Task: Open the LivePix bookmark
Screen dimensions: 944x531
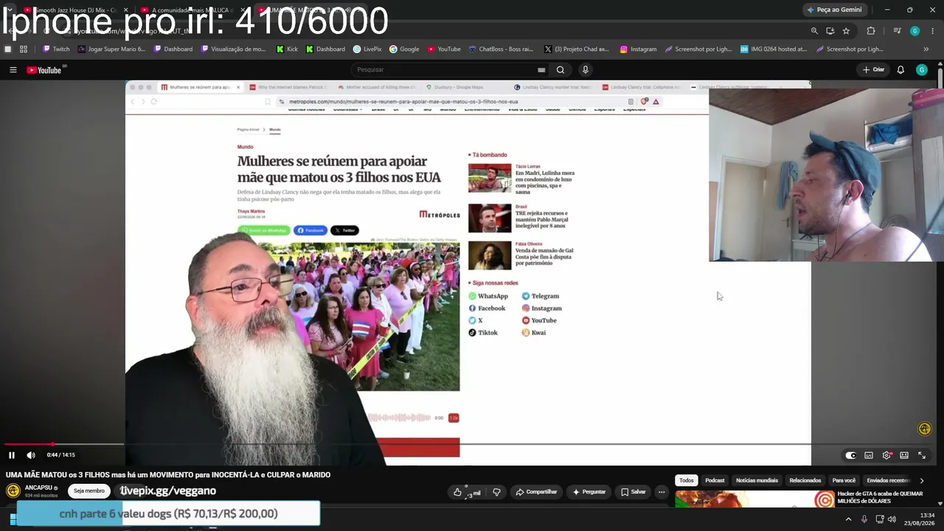Action: click(x=367, y=49)
